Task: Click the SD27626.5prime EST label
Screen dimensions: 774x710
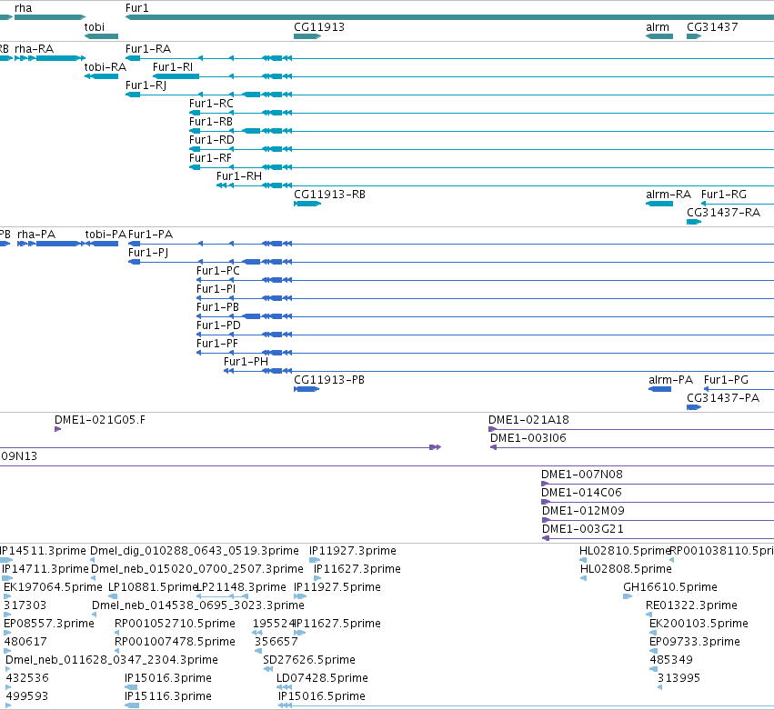Action: point(309,660)
